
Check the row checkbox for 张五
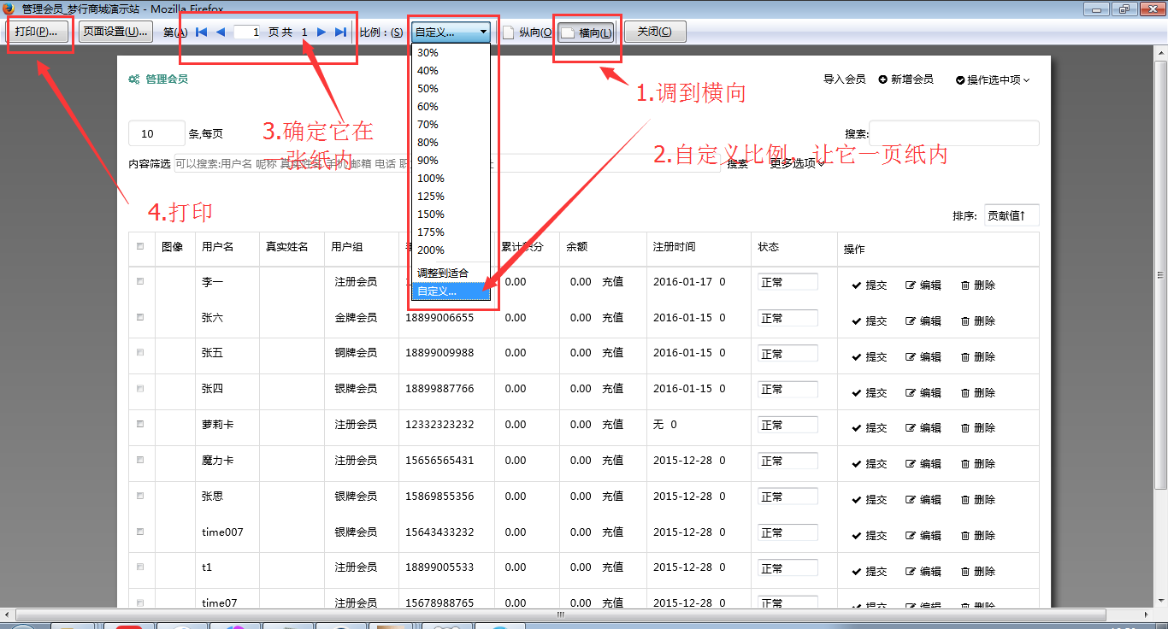[x=141, y=353]
